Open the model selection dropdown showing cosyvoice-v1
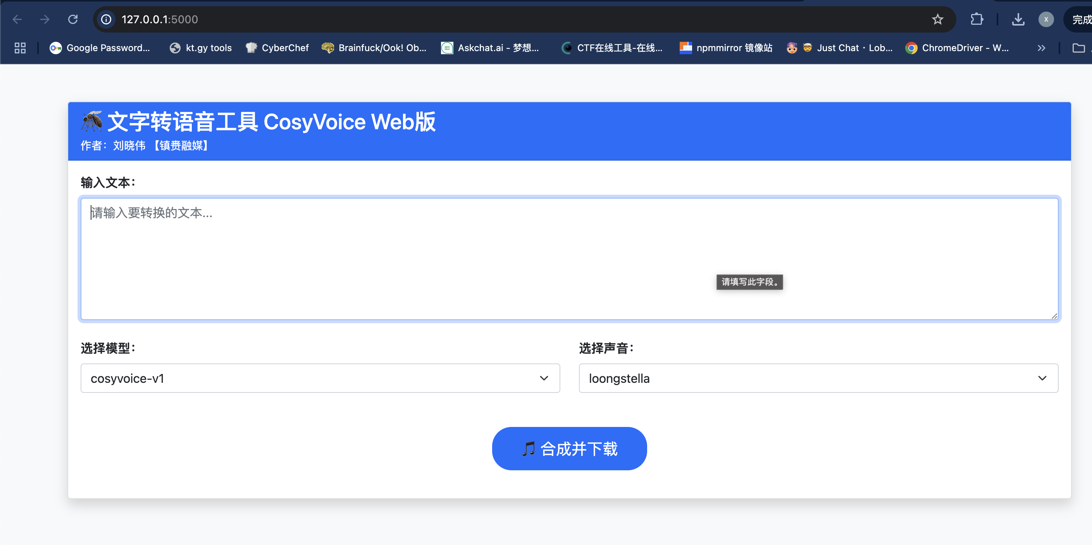Viewport: 1092px width, 545px height. tap(320, 378)
